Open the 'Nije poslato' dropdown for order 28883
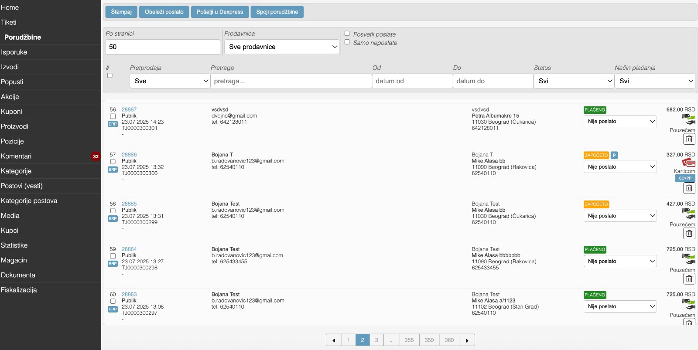The image size is (698, 350). point(620,306)
